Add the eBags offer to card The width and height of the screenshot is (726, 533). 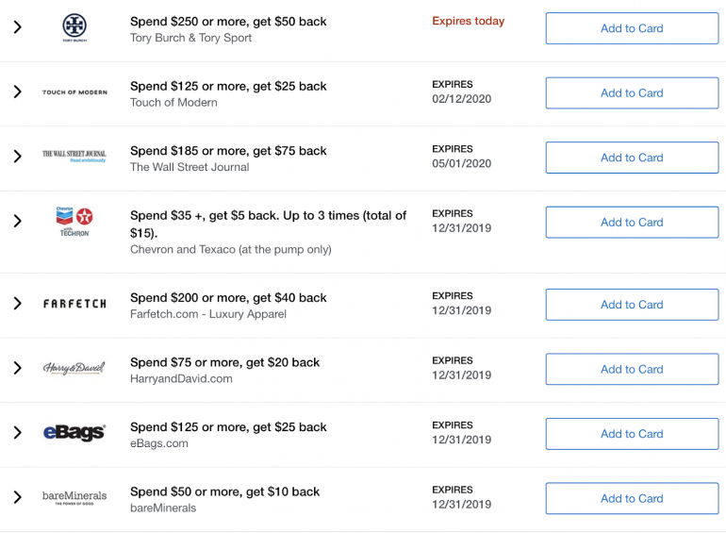pos(632,434)
